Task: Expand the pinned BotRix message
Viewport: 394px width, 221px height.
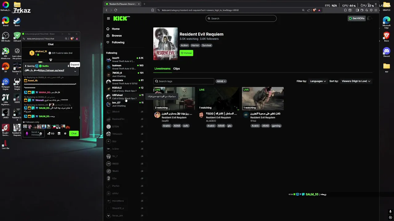Action: click(75, 71)
